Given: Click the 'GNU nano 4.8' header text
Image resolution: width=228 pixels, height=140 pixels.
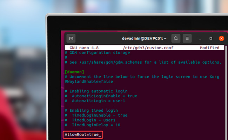Looking at the screenshot, I should [x=84, y=48].
